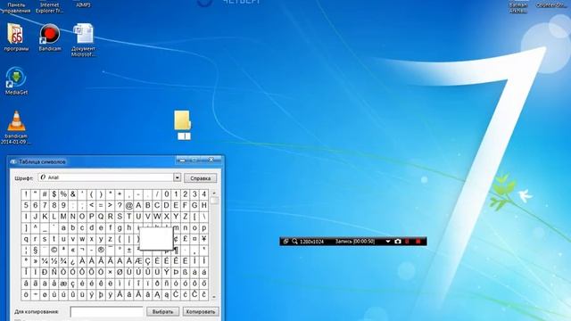Select the Æ character cell
571x321 pixels.
coord(138,261)
